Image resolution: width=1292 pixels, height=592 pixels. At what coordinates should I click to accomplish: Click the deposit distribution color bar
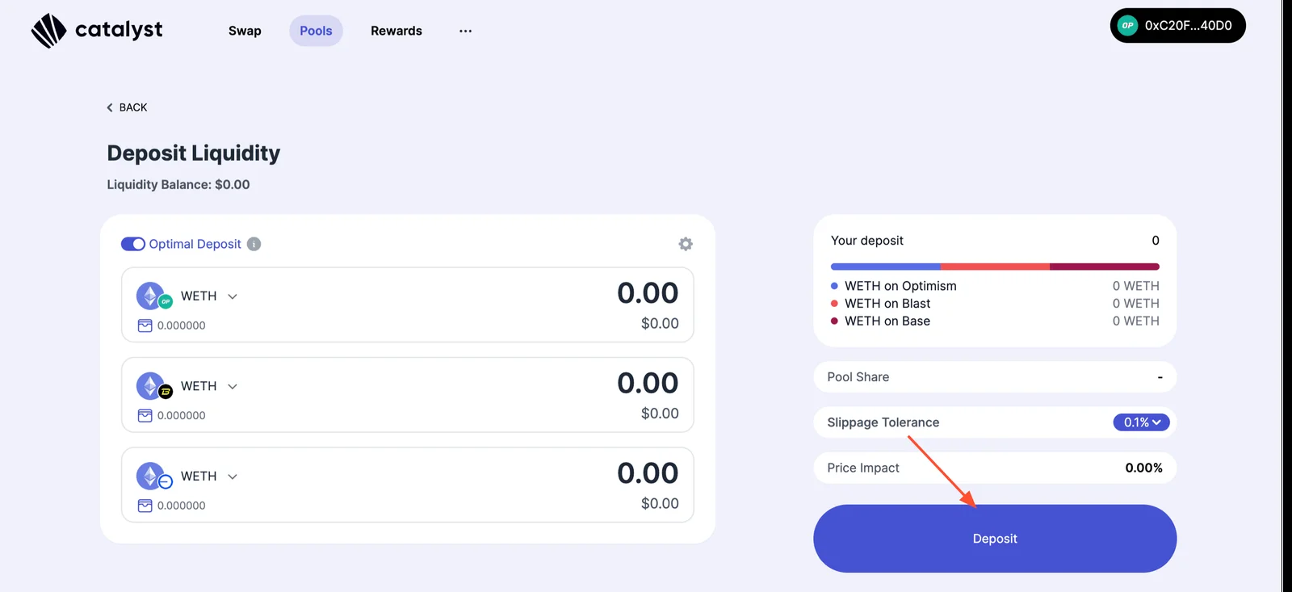(995, 267)
